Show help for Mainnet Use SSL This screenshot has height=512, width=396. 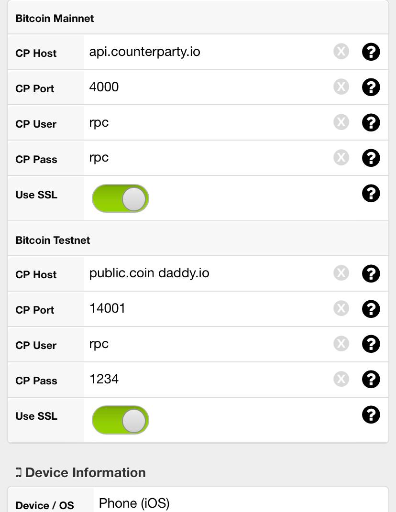pyautogui.click(x=371, y=193)
